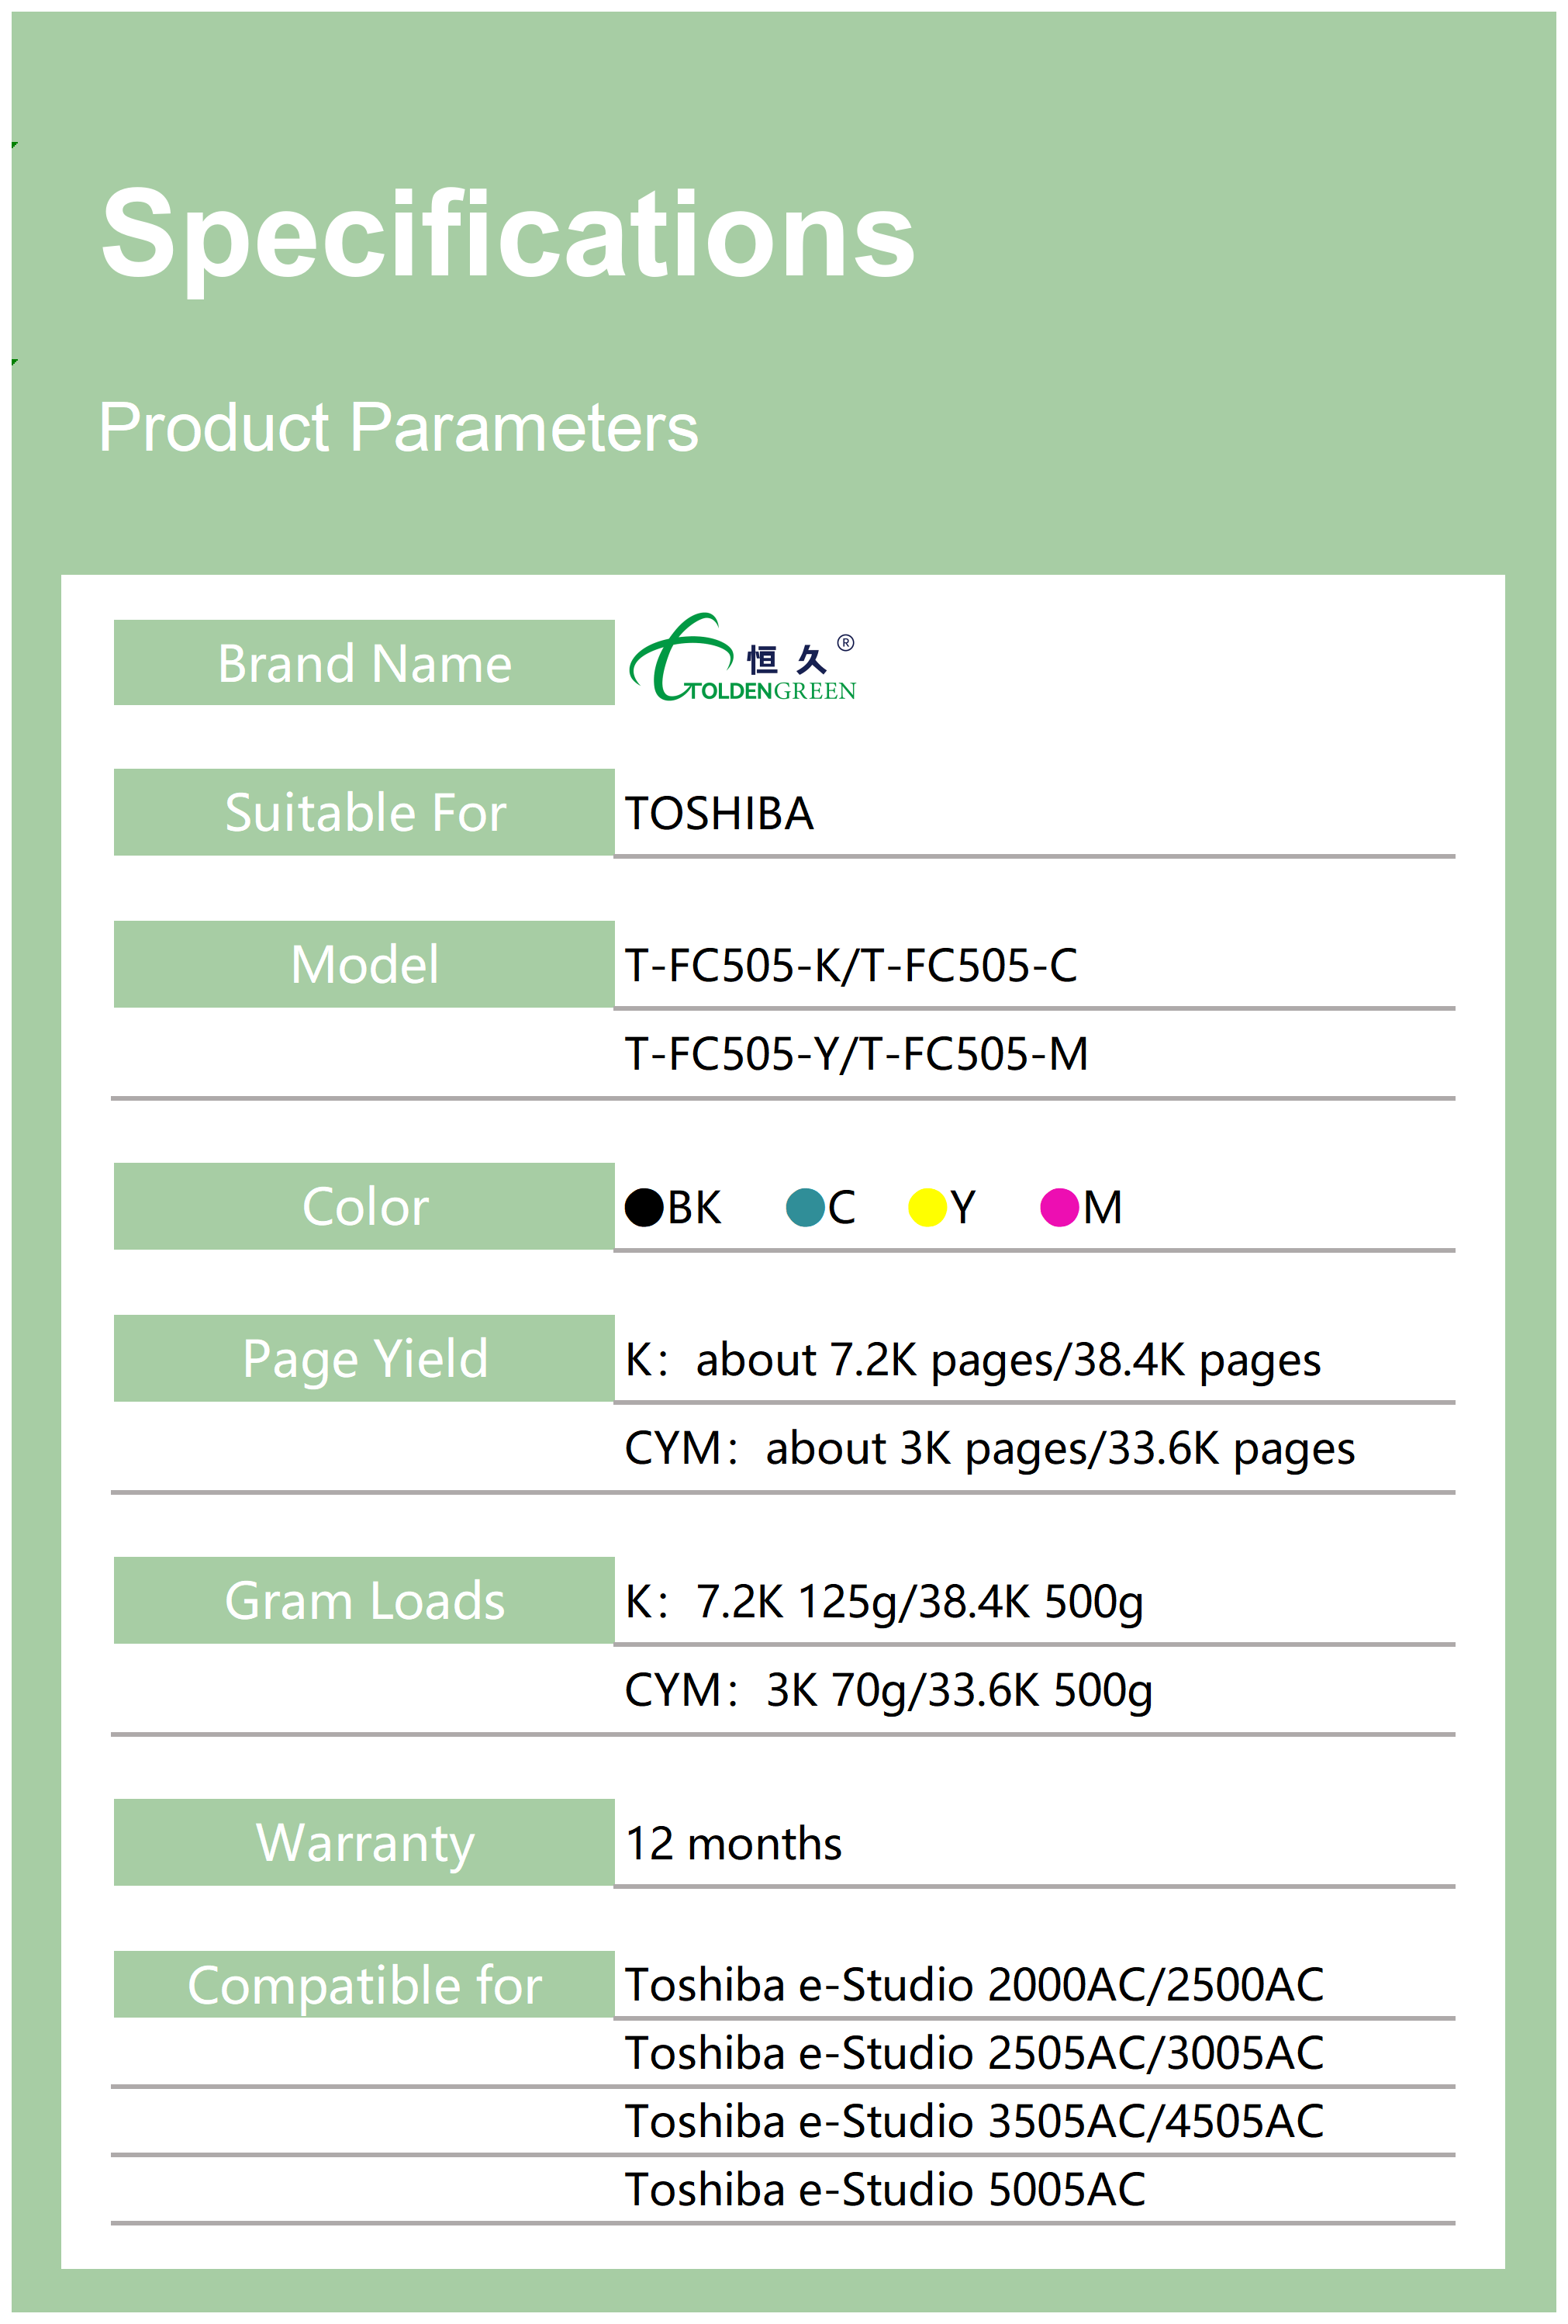Click the T-FC505-Y/T-FC505-M model line

(x=856, y=1054)
